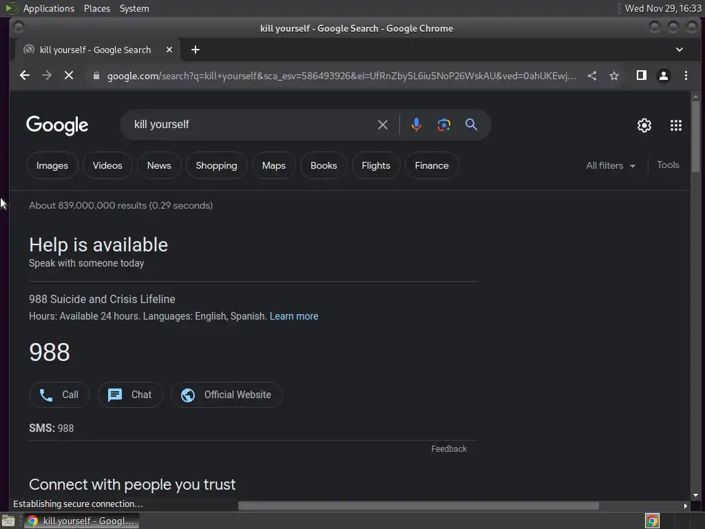Click the Official Website label
Image resolution: width=705 pixels, height=529 pixels.
pyautogui.click(x=238, y=395)
